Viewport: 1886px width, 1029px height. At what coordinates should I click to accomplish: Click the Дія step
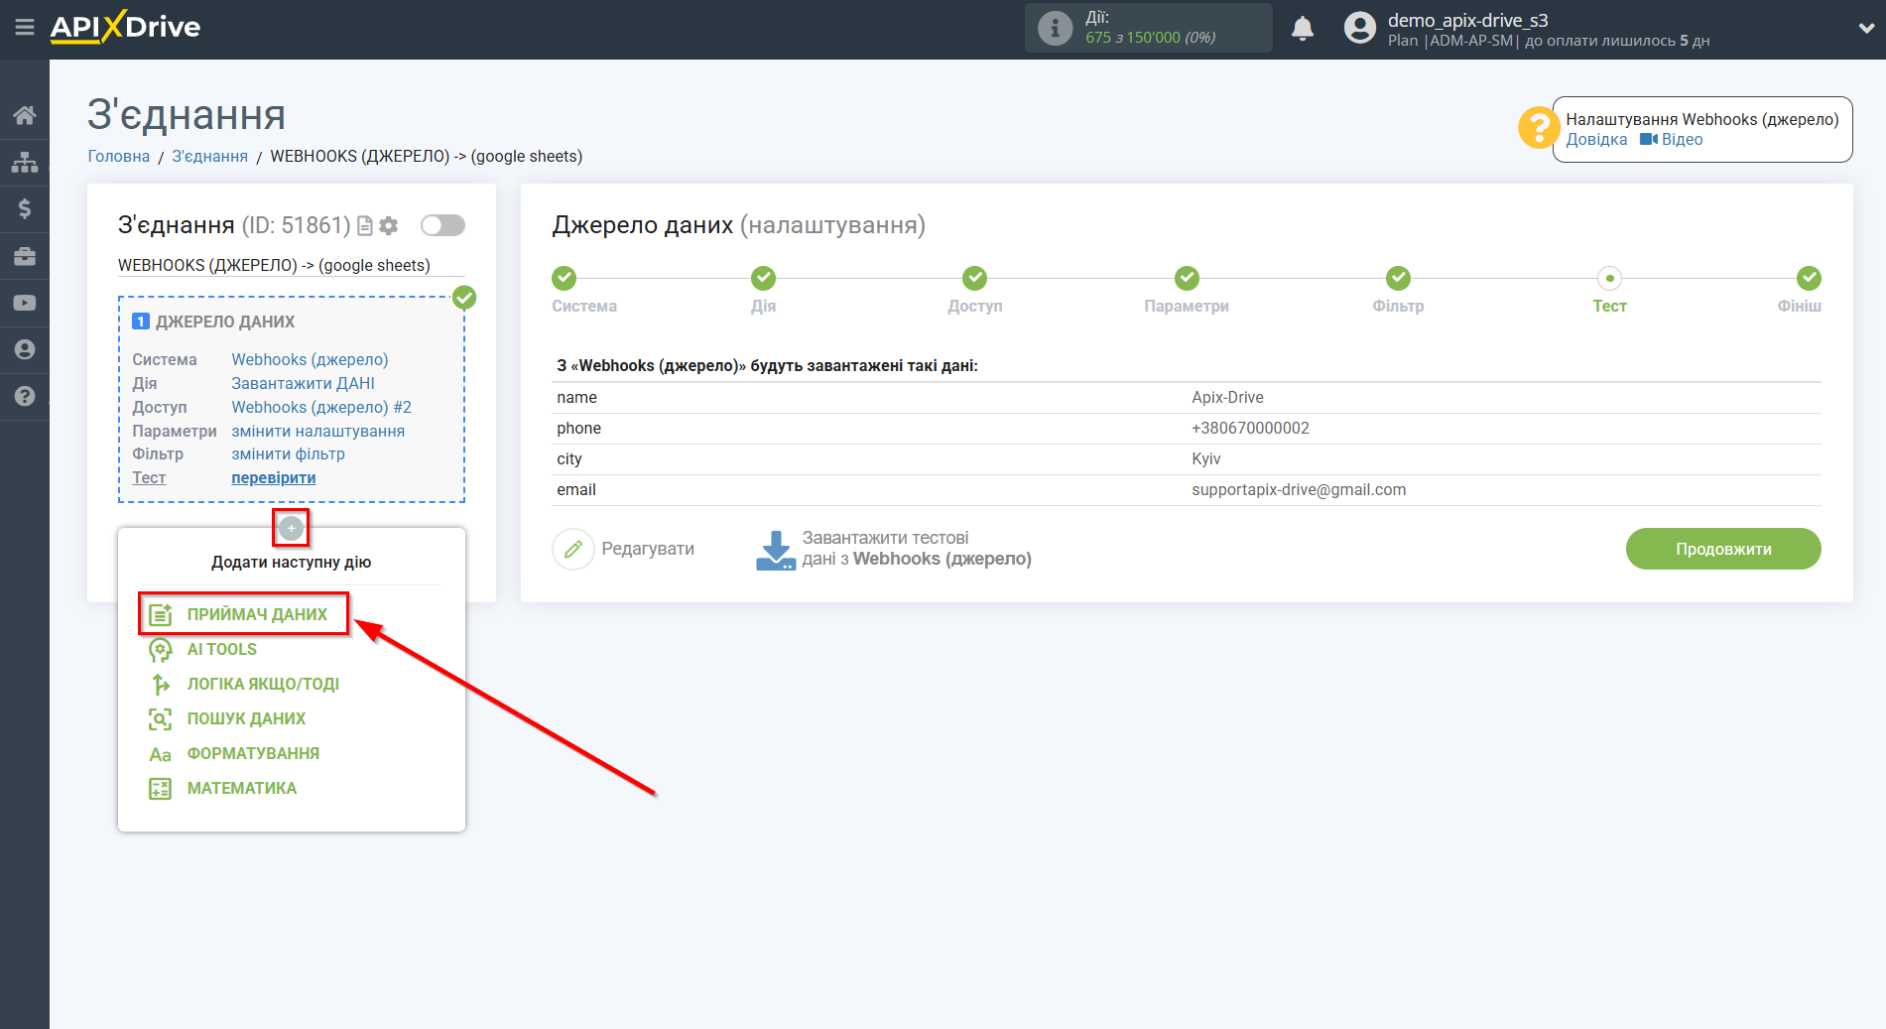[x=763, y=291]
